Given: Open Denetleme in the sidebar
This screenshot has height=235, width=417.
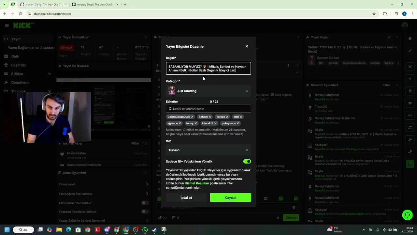Looking at the screenshot, I should tap(20, 83).
